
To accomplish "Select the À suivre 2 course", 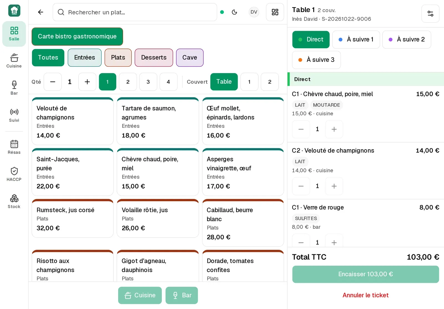I will [407, 39].
